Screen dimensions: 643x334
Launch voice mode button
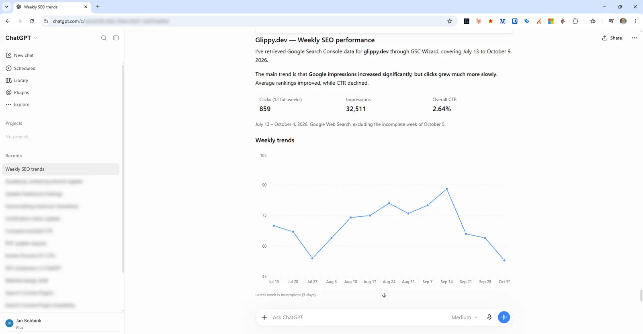point(504,317)
